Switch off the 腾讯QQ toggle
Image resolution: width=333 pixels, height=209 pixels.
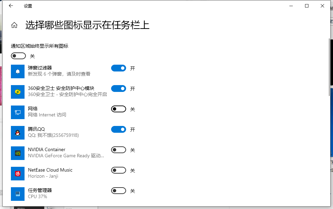click(x=119, y=129)
